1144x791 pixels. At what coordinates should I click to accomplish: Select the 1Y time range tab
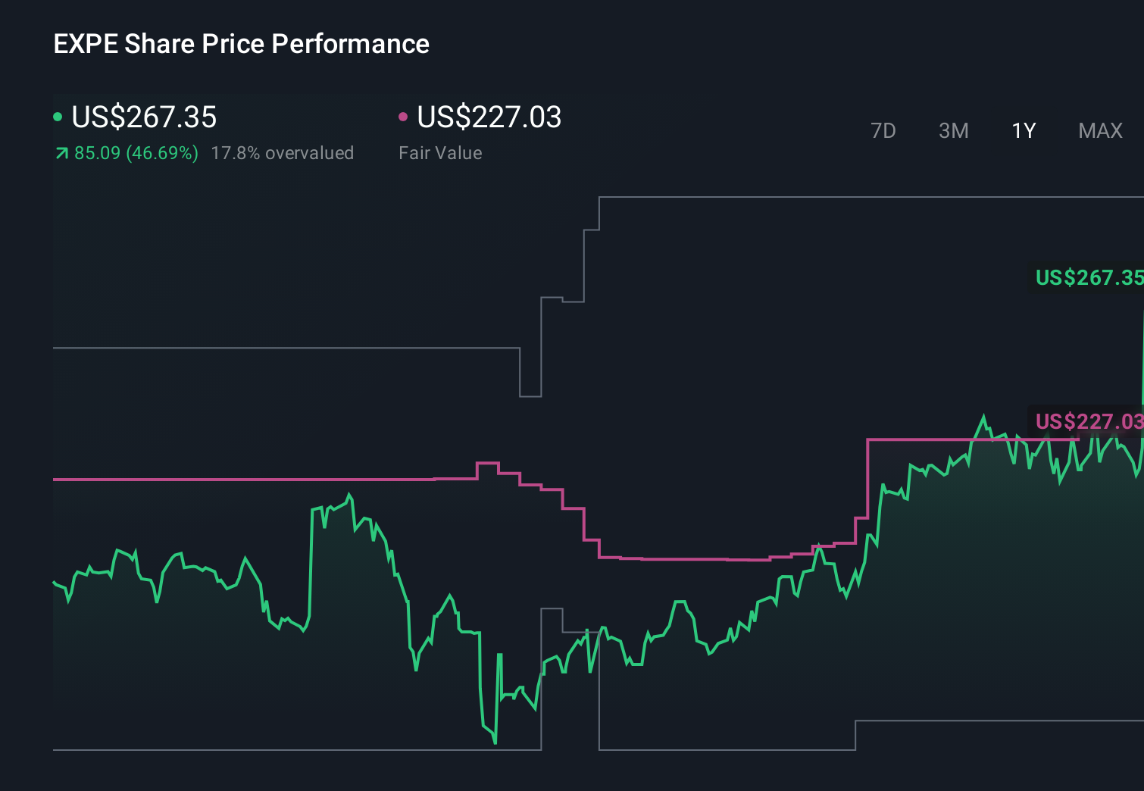pos(1023,130)
